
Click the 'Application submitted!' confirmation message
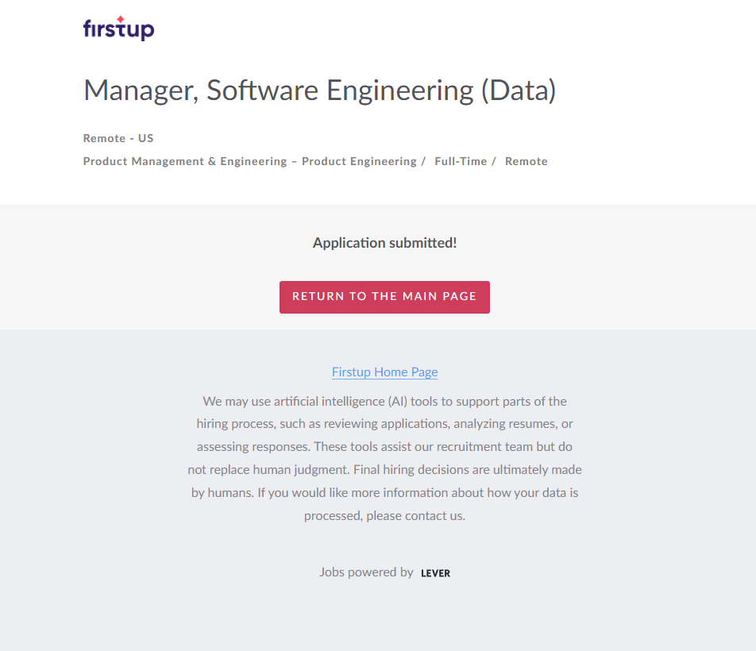[384, 243]
